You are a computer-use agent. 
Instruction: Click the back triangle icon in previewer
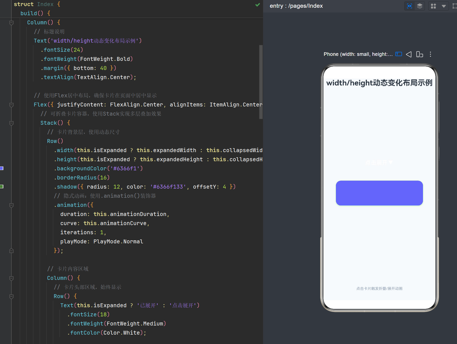(x=409, y=54)
